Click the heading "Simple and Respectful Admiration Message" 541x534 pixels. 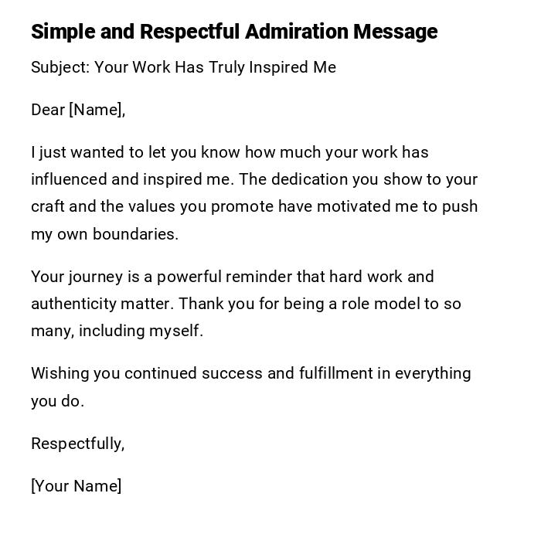pos(234,32)
